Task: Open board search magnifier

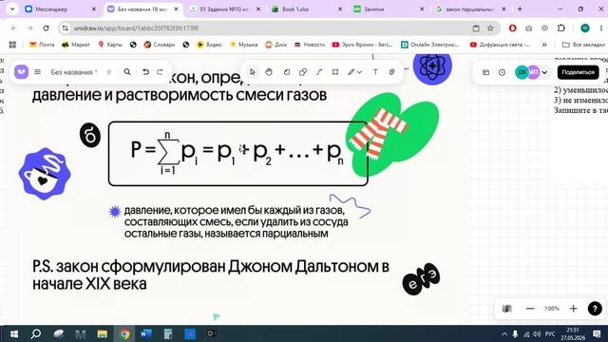Action: coord(127,72)
